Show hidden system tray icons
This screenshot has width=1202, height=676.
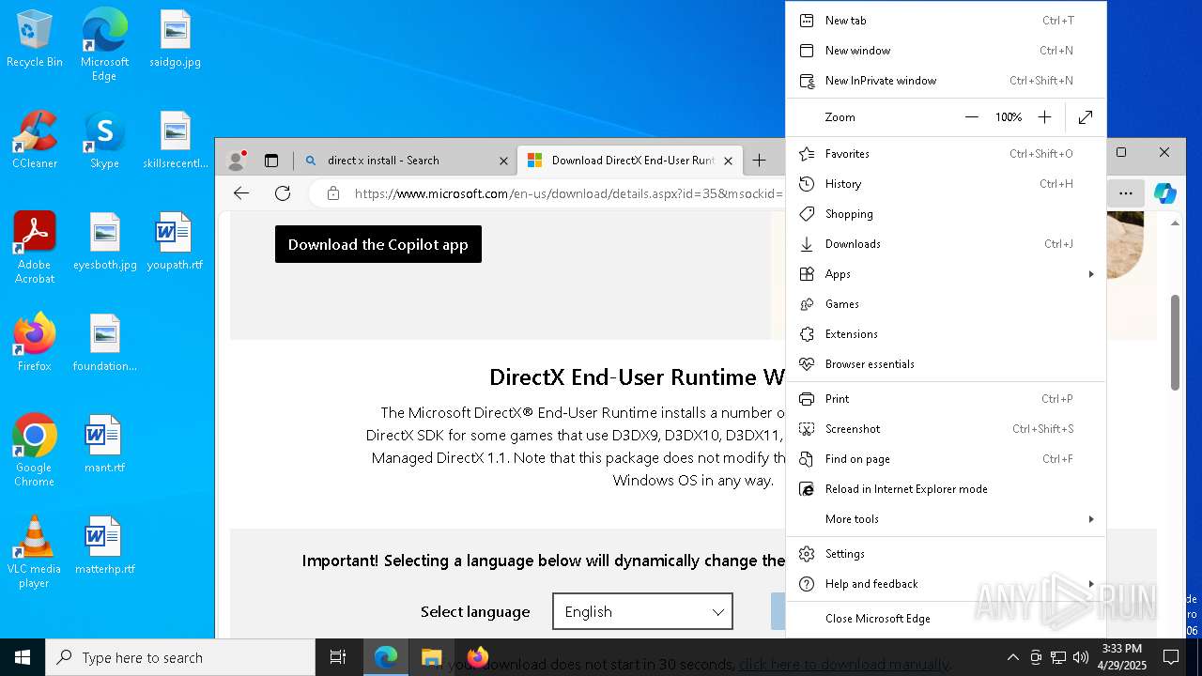tap(1012, 657)
